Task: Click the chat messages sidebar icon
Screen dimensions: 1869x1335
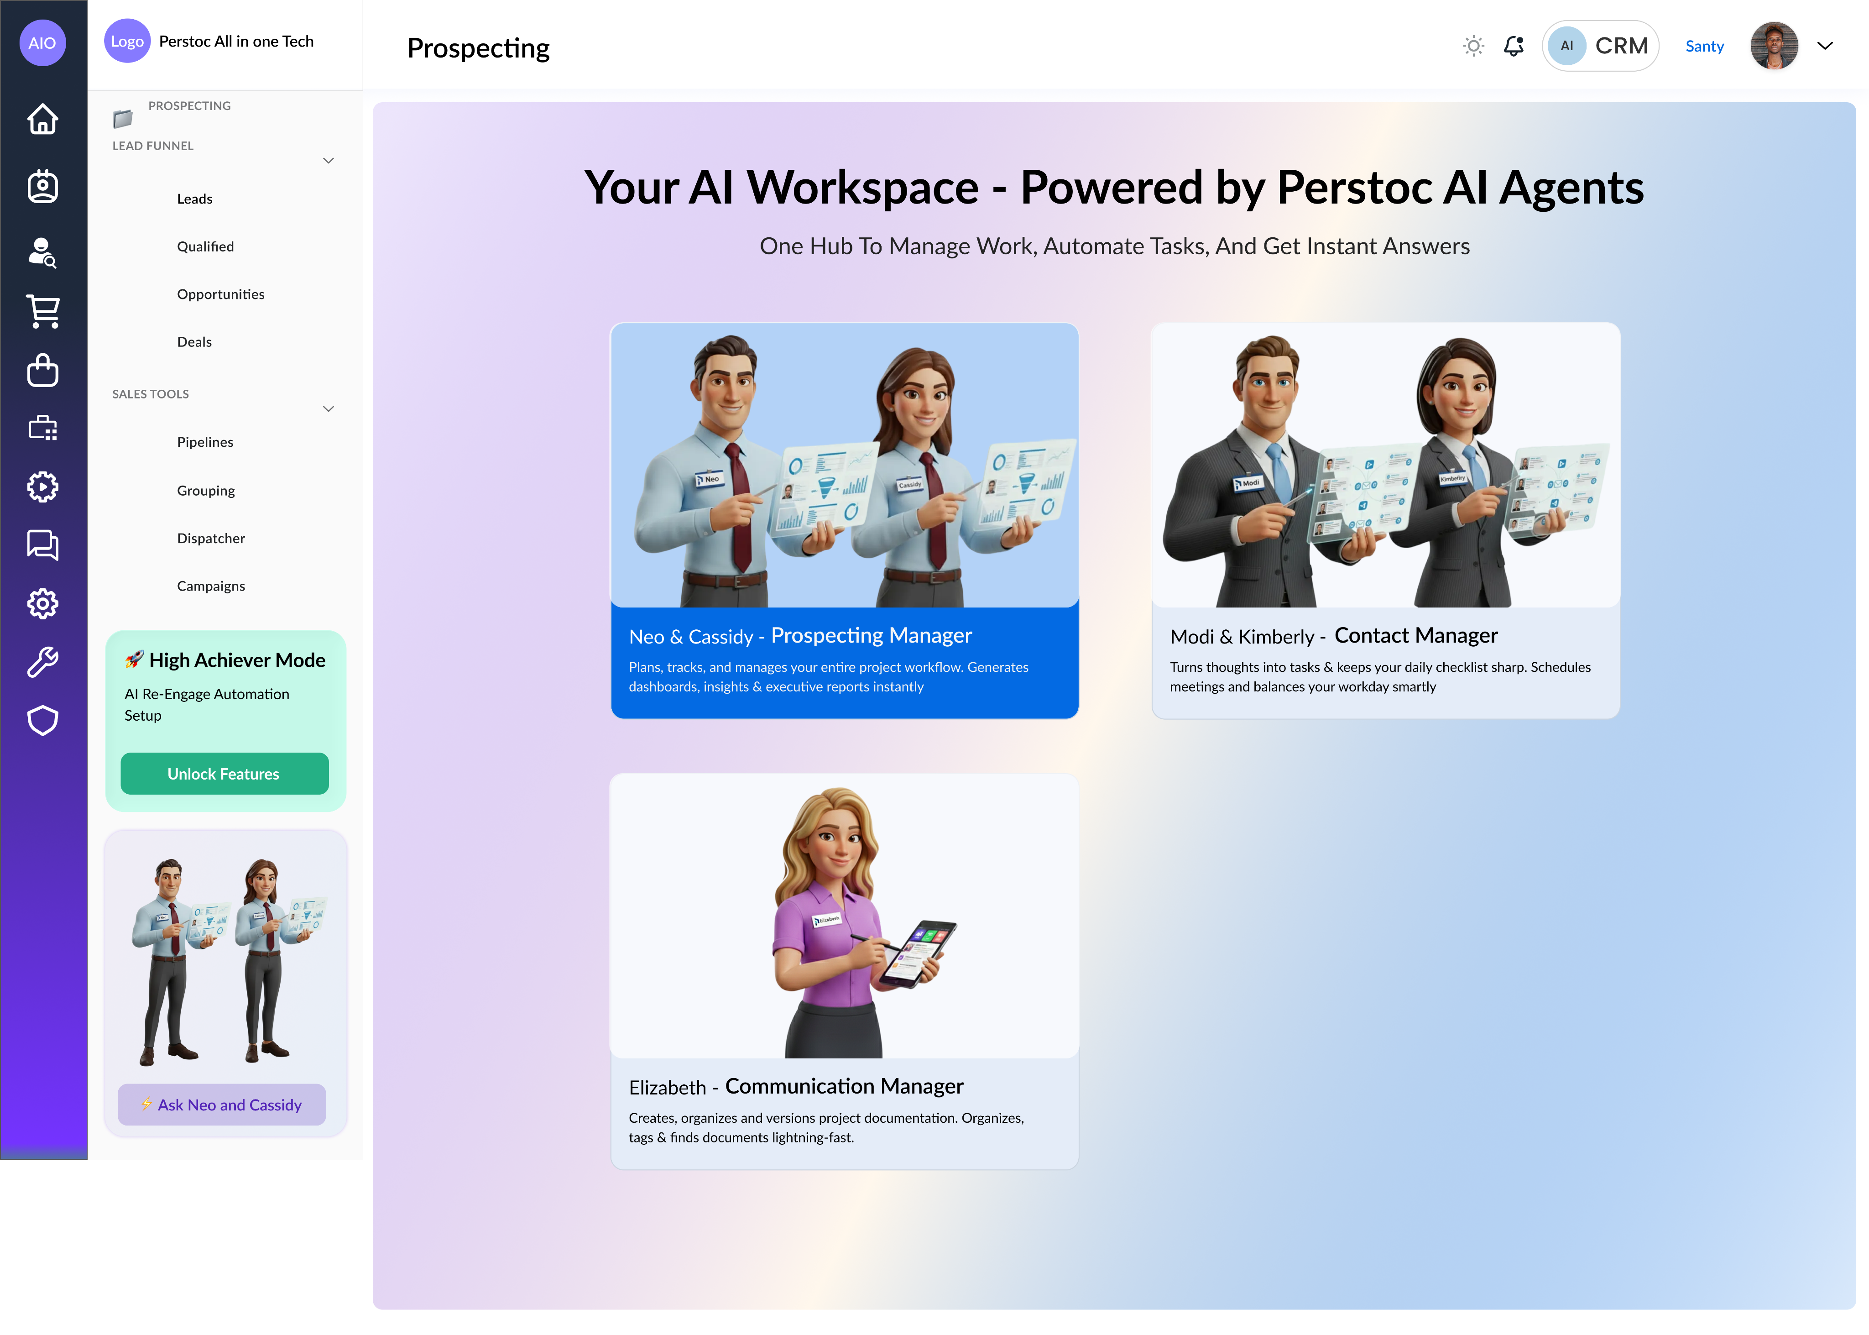Action: point(43,545)
